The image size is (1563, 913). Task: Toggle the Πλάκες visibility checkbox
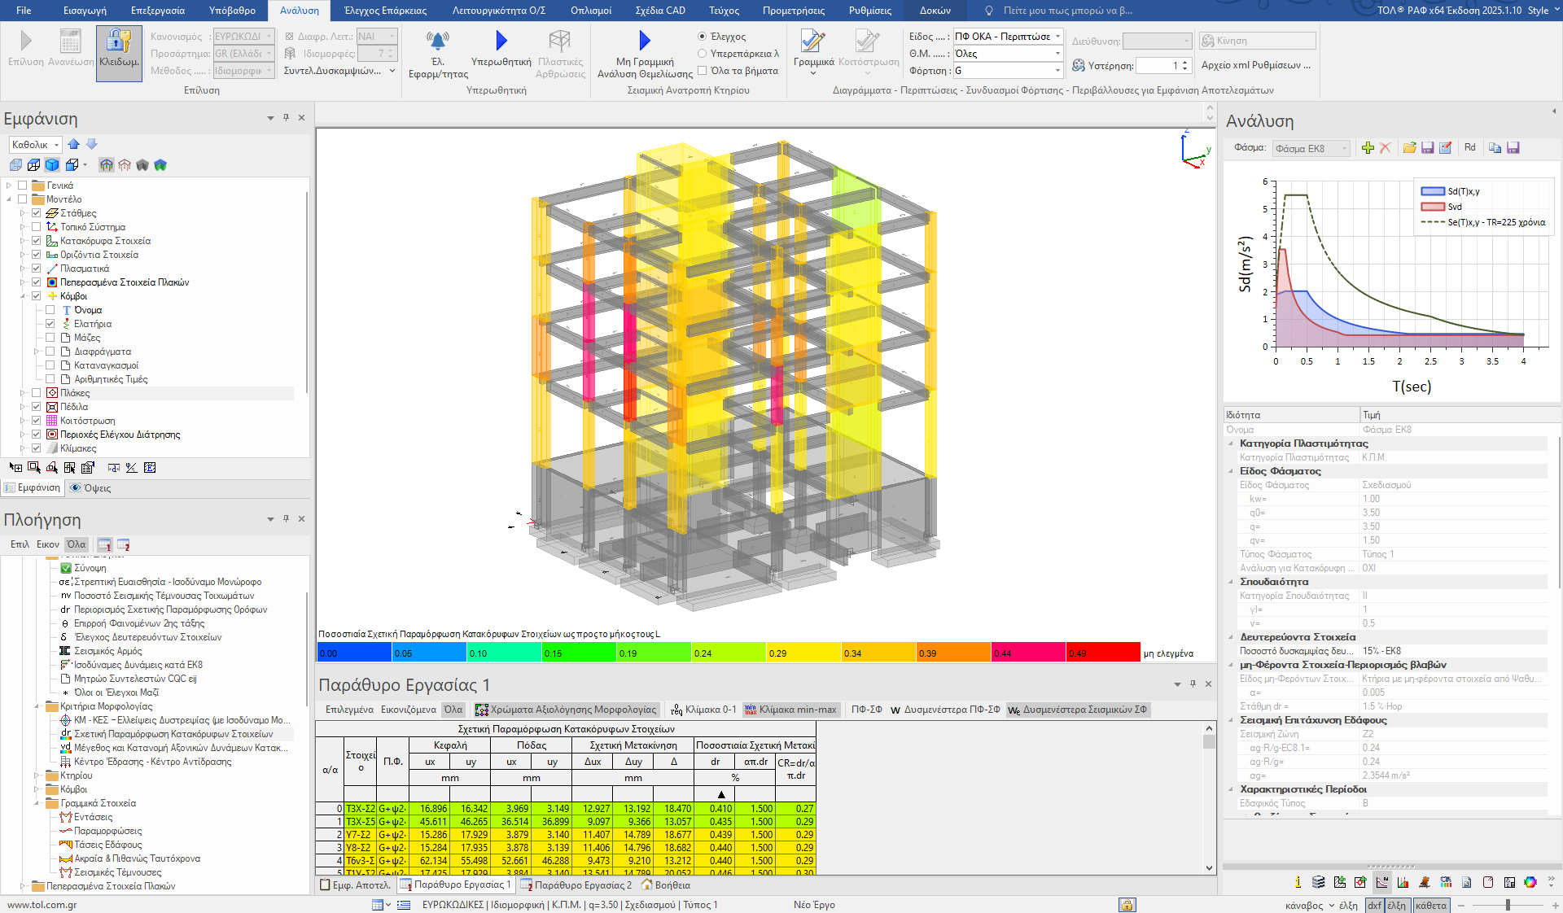click(x=37, y=393)
